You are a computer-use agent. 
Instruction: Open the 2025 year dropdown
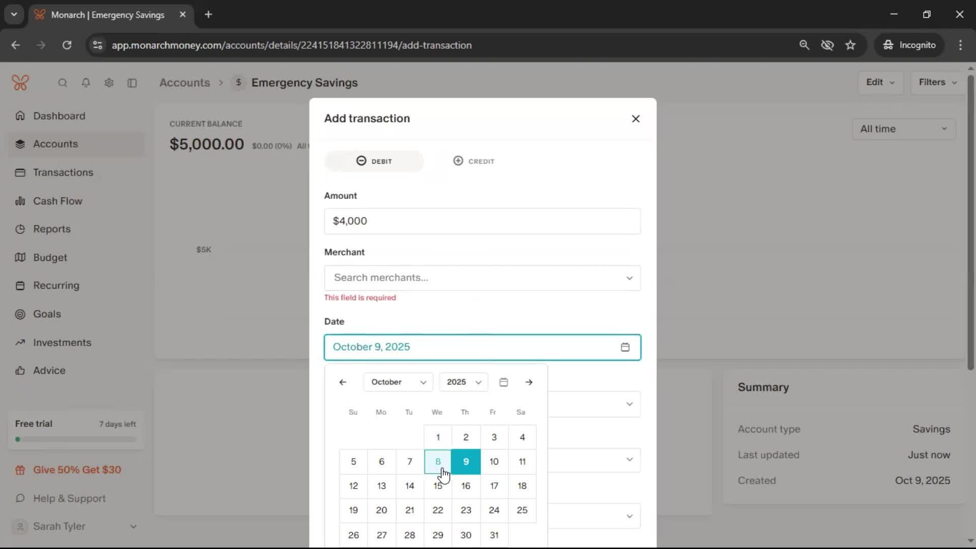pos(463,382)
